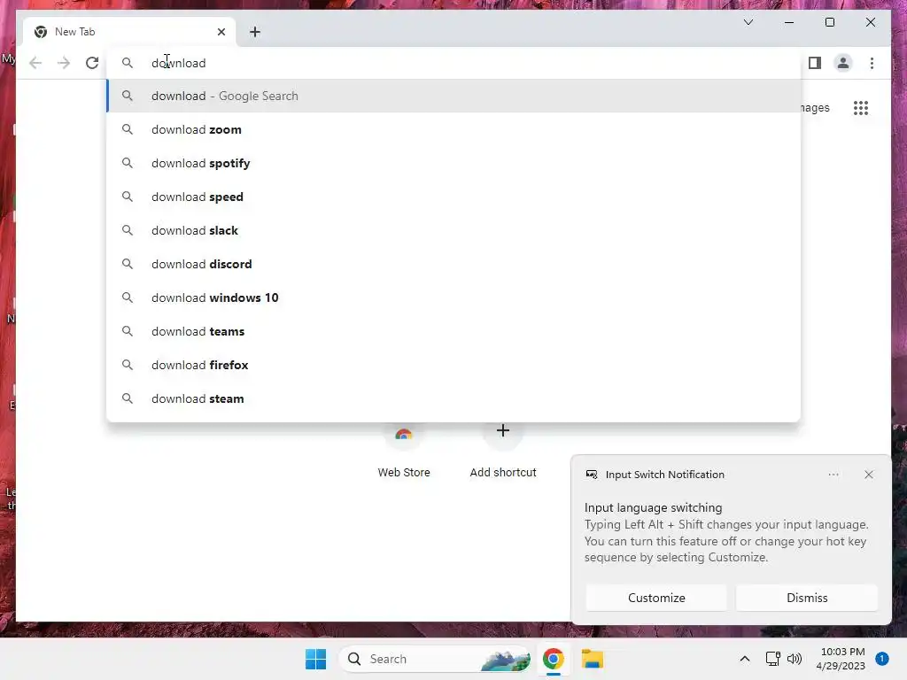Click the magnifier icon in the address bar
The width and height of the screenshot is (907, 680).
click(128, 63)
